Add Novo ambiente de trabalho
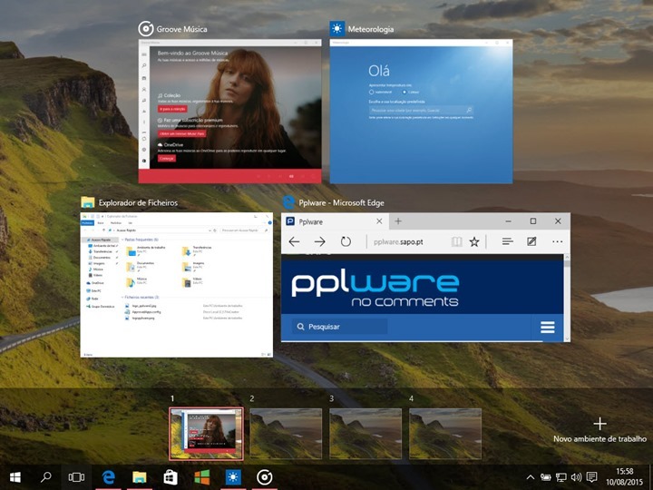653x490 pixels. [599, 430]
